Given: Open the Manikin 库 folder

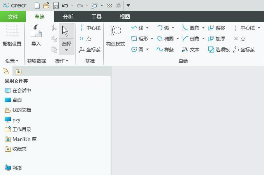Looking at the screenshot, I should point(21,139).
